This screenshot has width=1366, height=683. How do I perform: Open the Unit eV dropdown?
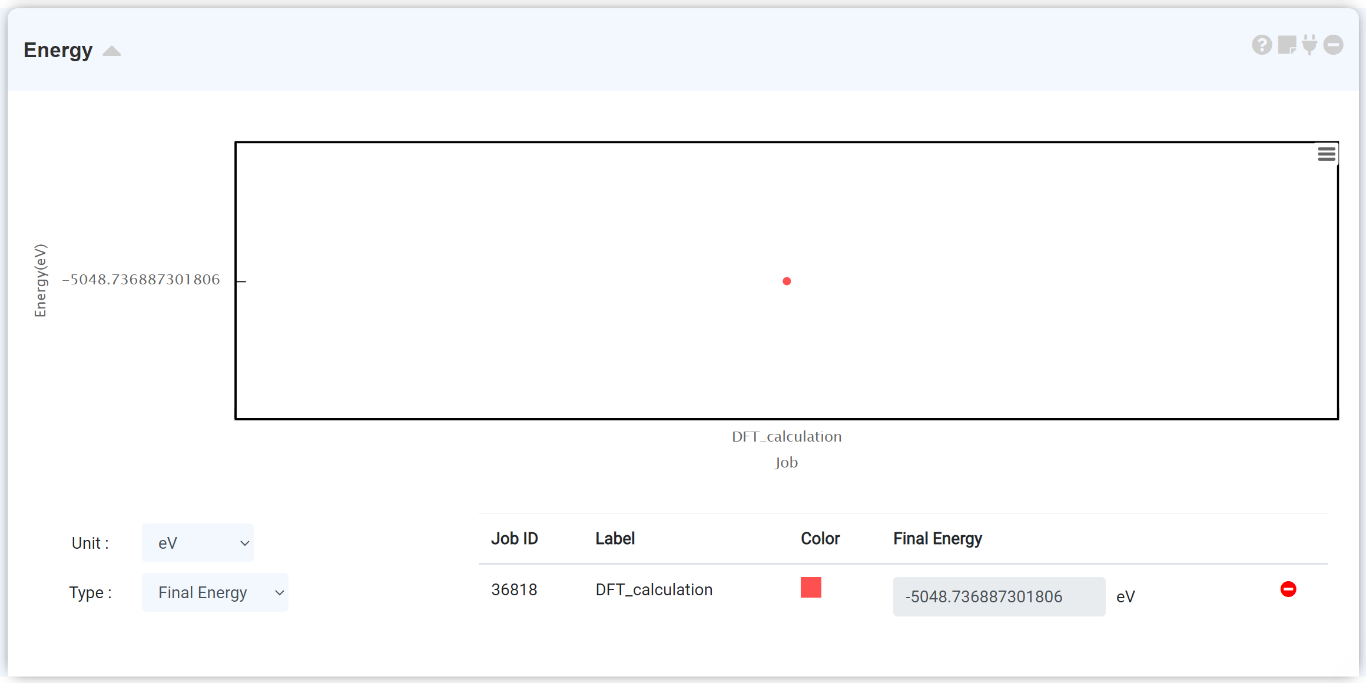198,543
